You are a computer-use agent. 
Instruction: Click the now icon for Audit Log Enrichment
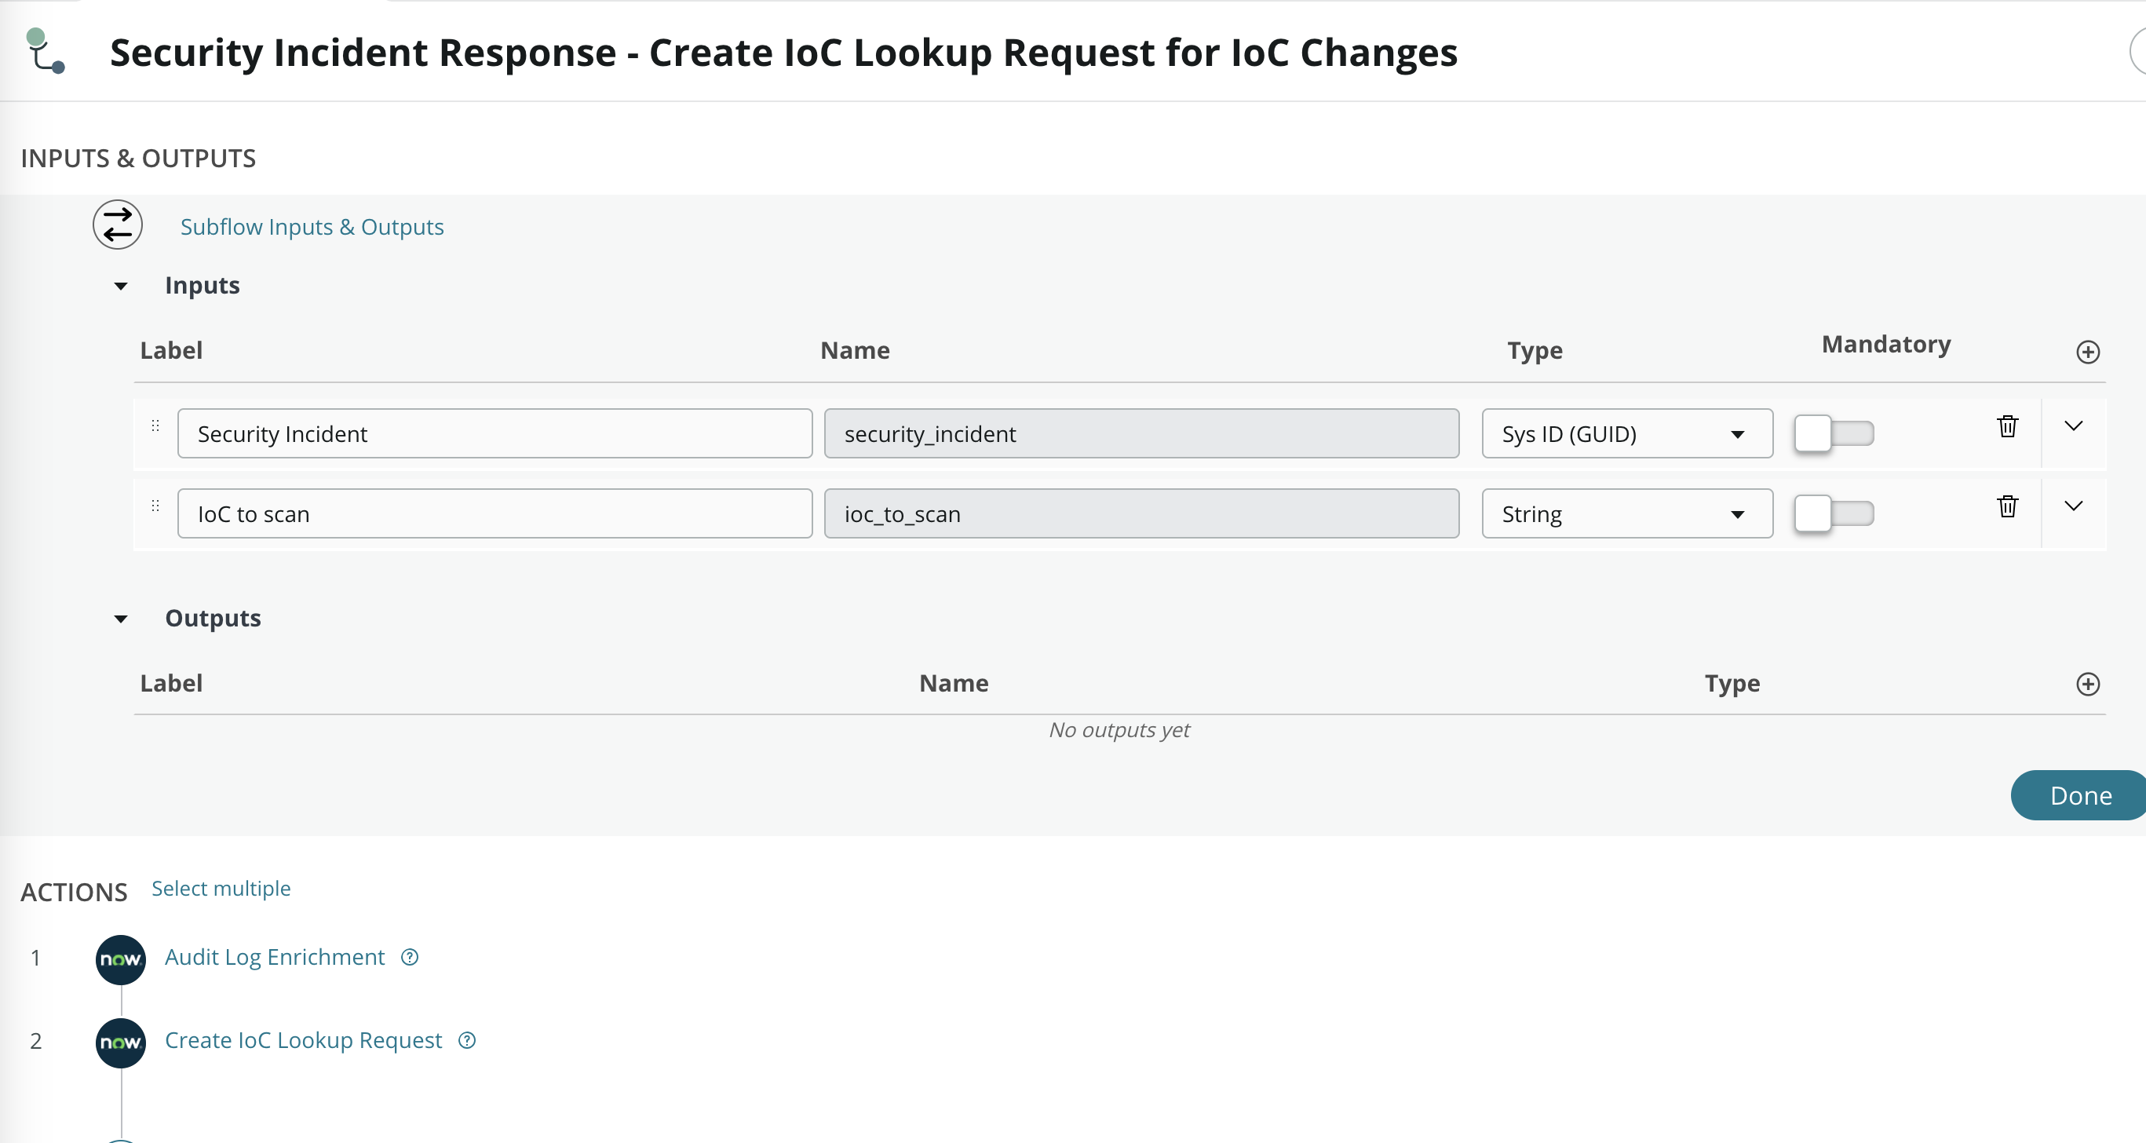(x=121, y=960)
